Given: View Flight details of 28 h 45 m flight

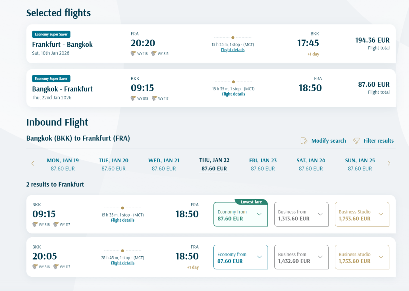Looking at the screenshot, I should click(x=123, y=263).
